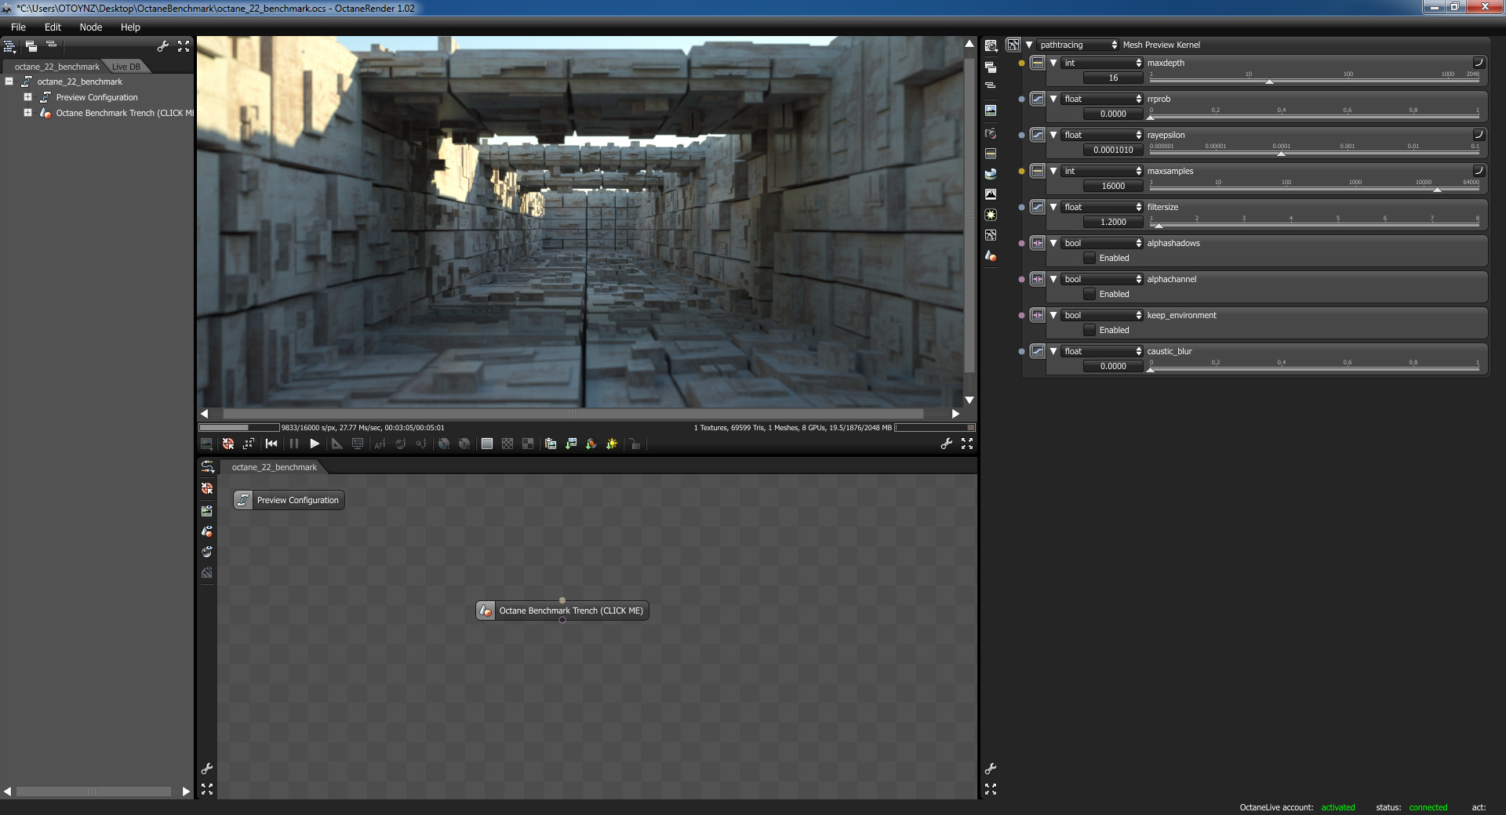Enable the alphachannel checkbox
This screenshot has width=1506, height=815.
[x=1089, y=294]
